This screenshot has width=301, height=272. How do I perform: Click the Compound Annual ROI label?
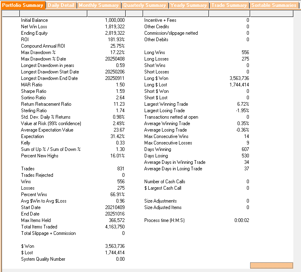(42, 46)
